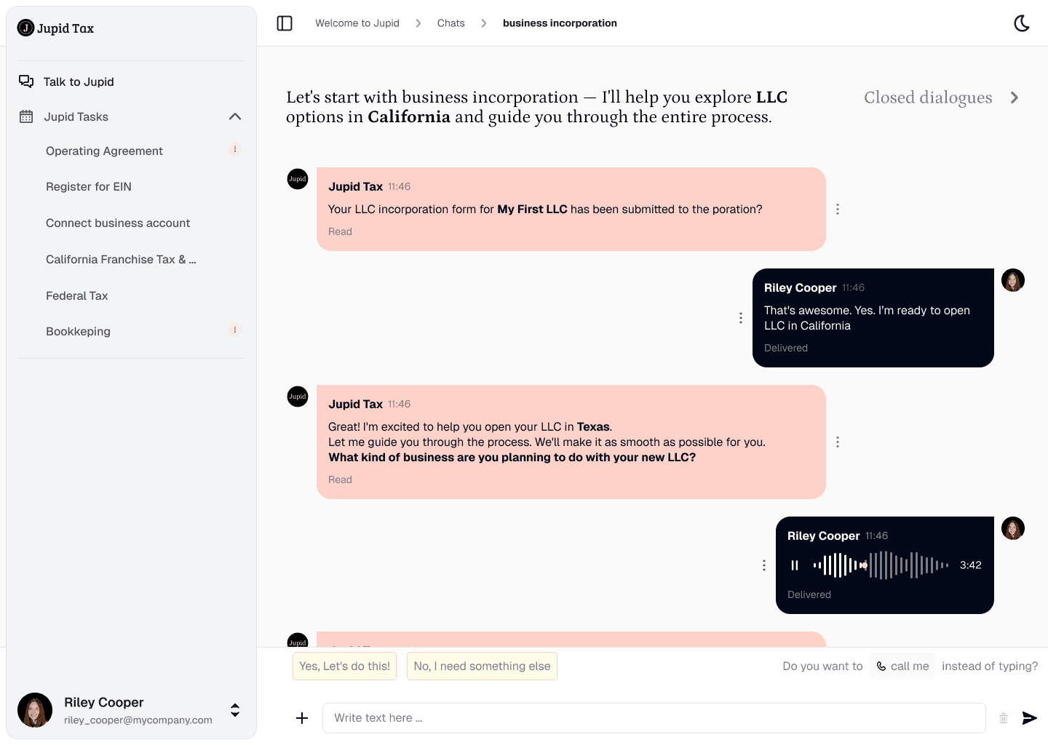
Task: Choose 'Yes, Let's do this!' quick reply
Action: (x=344, y=666)
